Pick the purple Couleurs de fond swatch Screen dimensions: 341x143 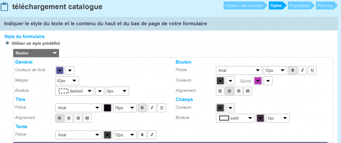[x=60, y=70]
